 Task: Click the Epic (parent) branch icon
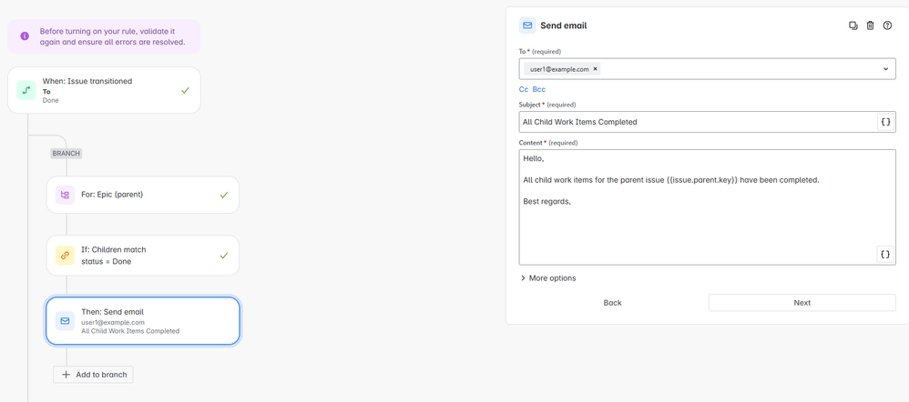pyautogui.click(x=65, y=195)
